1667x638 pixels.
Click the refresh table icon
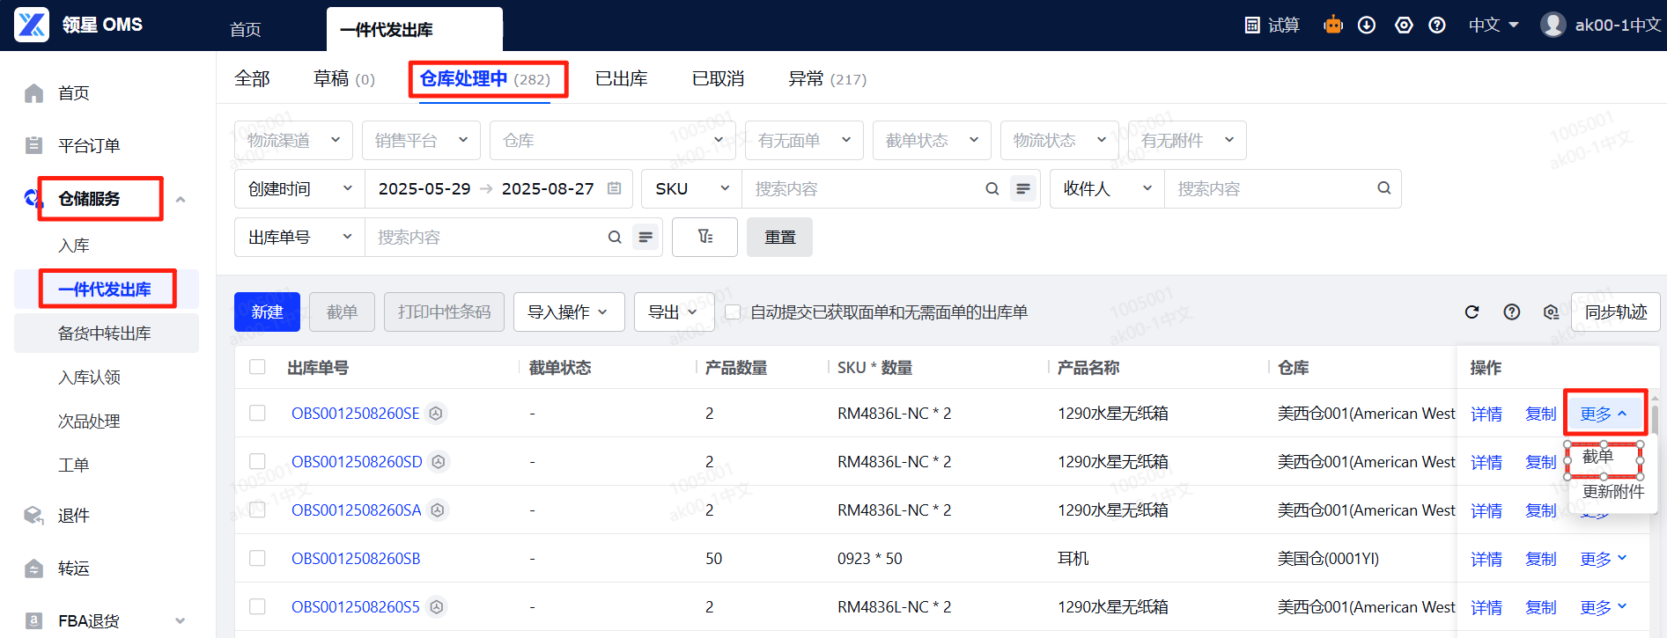[x=1472, y=312]
